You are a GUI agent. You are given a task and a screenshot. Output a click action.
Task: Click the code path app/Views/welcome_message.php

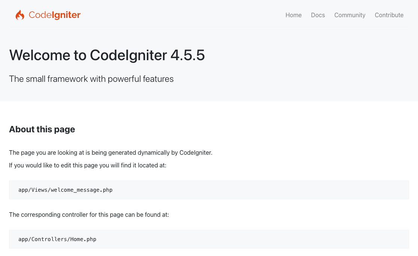coord(65,190)
